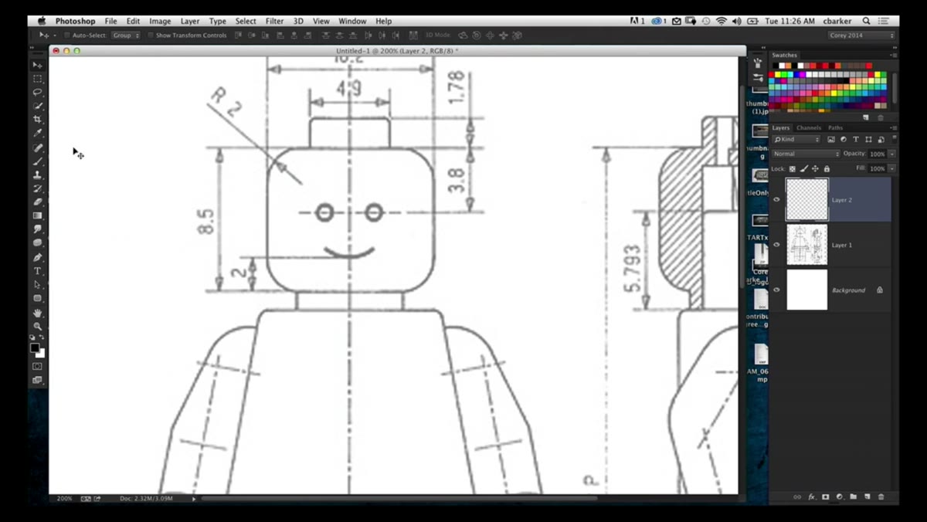Image resolution: width=927 pixels, height=522 pixels.
Task: Select the Rectangular Marquee tool
Action: tap(37, 79)
